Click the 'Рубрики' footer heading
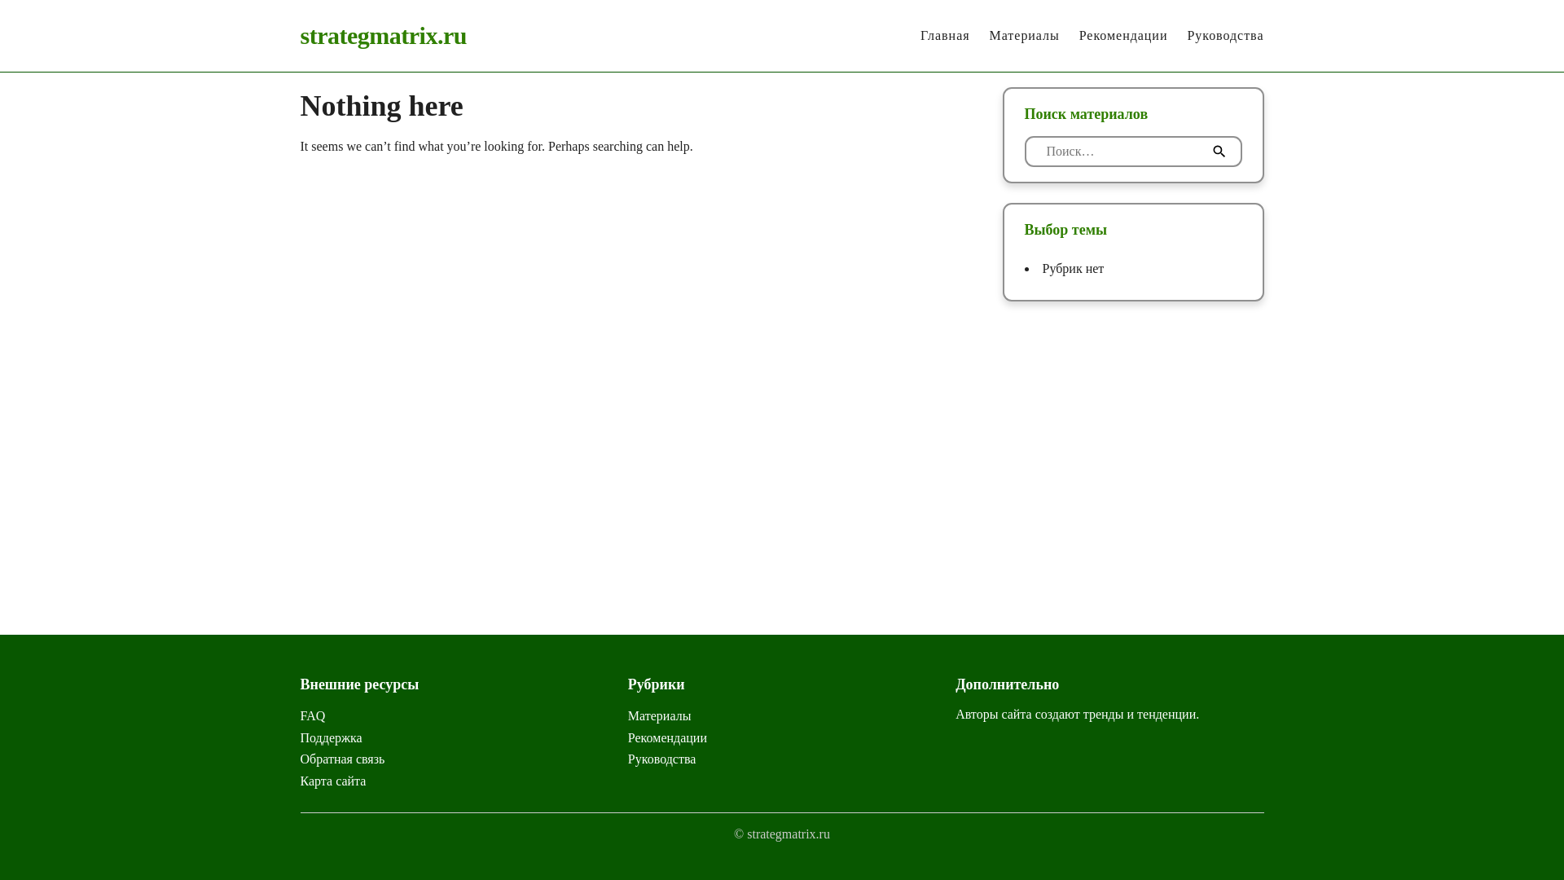The height and width of the screenshot is (880, 1564). [656, 684]
